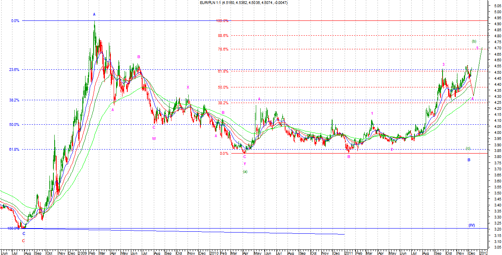Image resolution: width=502 pixels, height=255 pixels.
Task: Click the blue wave A peak label
Action: tap(94, 14)
